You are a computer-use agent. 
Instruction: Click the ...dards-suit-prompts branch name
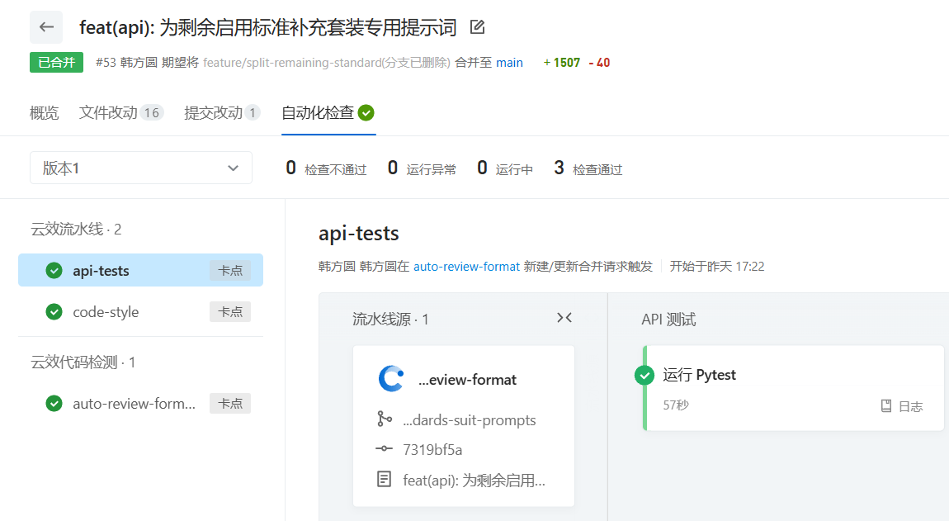pos(469,419)
